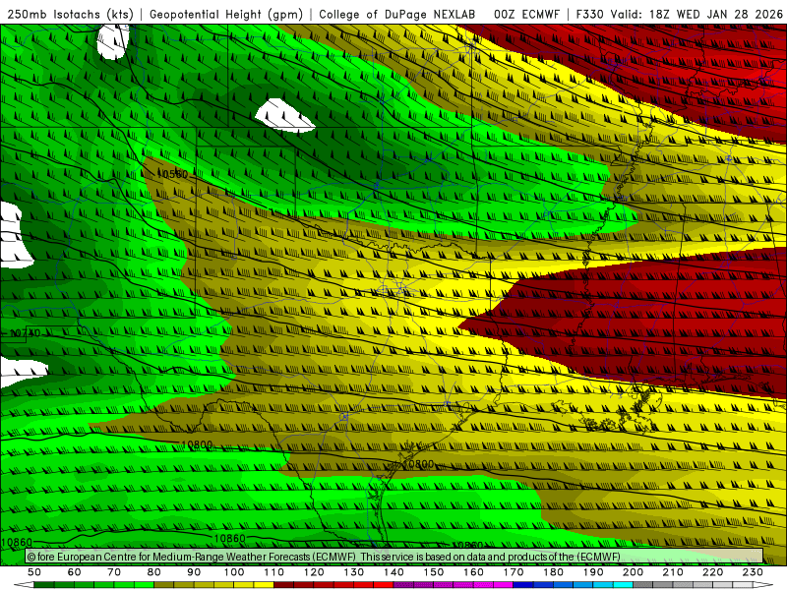Click the "00Z ECMWF" model run label
The height and width of the screenshot is (590, 787).
(x=526, y=14)
